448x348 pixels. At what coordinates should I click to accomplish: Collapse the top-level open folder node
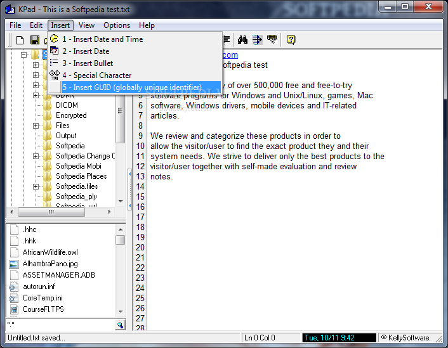click(x=24, y=55)
